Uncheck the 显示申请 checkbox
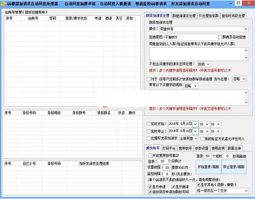The height and width of the screenshot is (199, 255). [150, 187]
